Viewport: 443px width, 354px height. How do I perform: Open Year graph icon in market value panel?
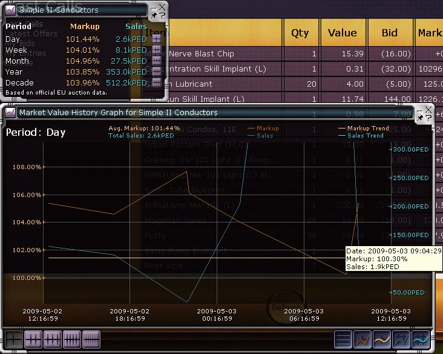click(157, 72)
